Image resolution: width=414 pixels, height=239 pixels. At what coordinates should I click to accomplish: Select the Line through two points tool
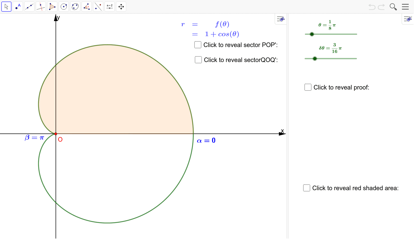29,7
